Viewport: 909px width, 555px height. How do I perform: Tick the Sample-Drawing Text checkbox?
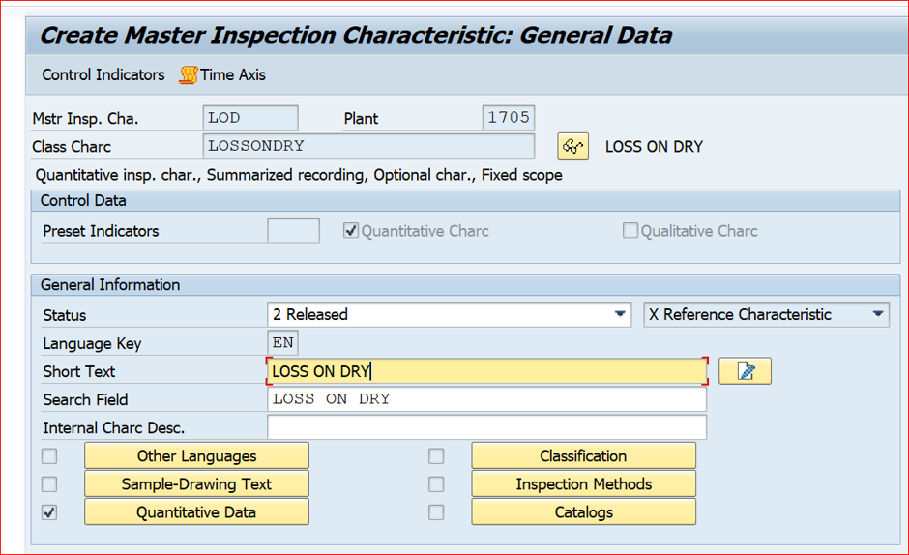(x=49, y=484)
